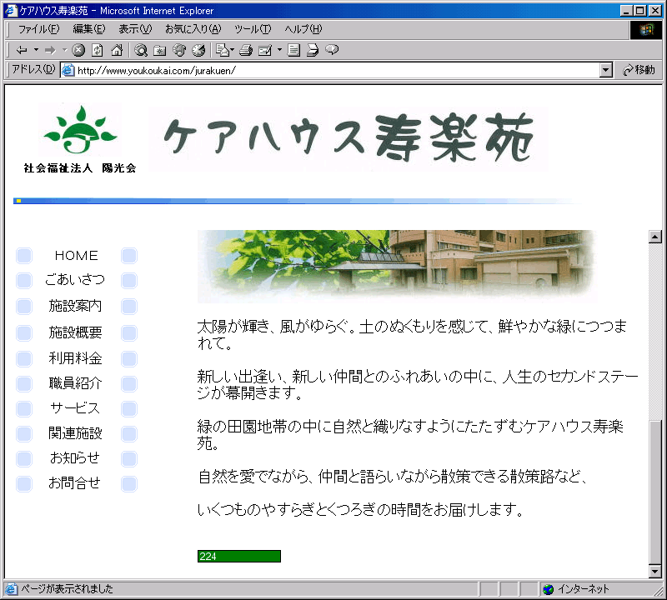This screenshot has height=600, width=667.
Task: Navigate to HOME link
Action: tap(76, 256)
